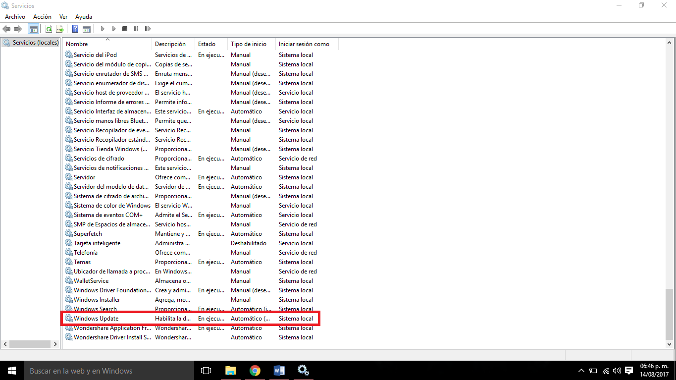Select the Windows Search service name

pyautogui.click(x=95, y=309)
